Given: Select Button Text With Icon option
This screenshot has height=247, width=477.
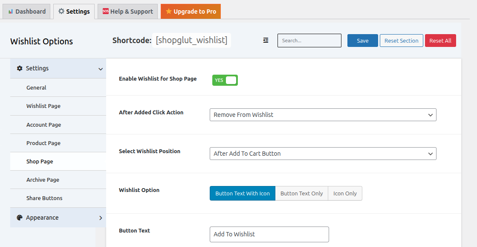Looking at the screenshot, I should tap(243, 193).
